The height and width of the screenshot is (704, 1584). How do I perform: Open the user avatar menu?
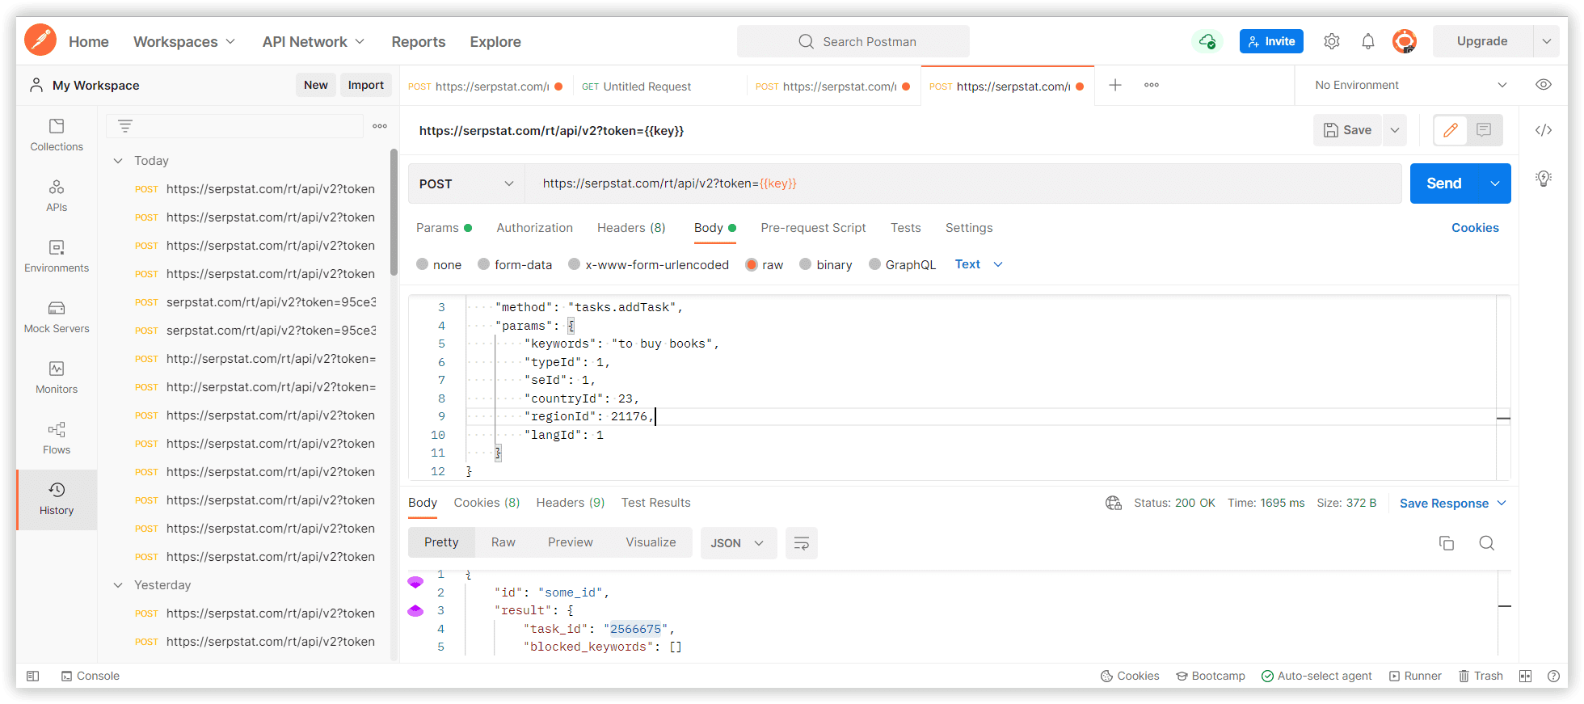tap(1405, 41)
